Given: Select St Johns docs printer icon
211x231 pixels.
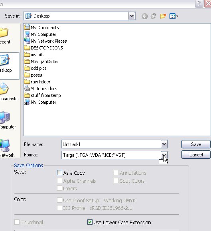Looking at the screenshot, I should pyautogui.click(x=27, y=89).
